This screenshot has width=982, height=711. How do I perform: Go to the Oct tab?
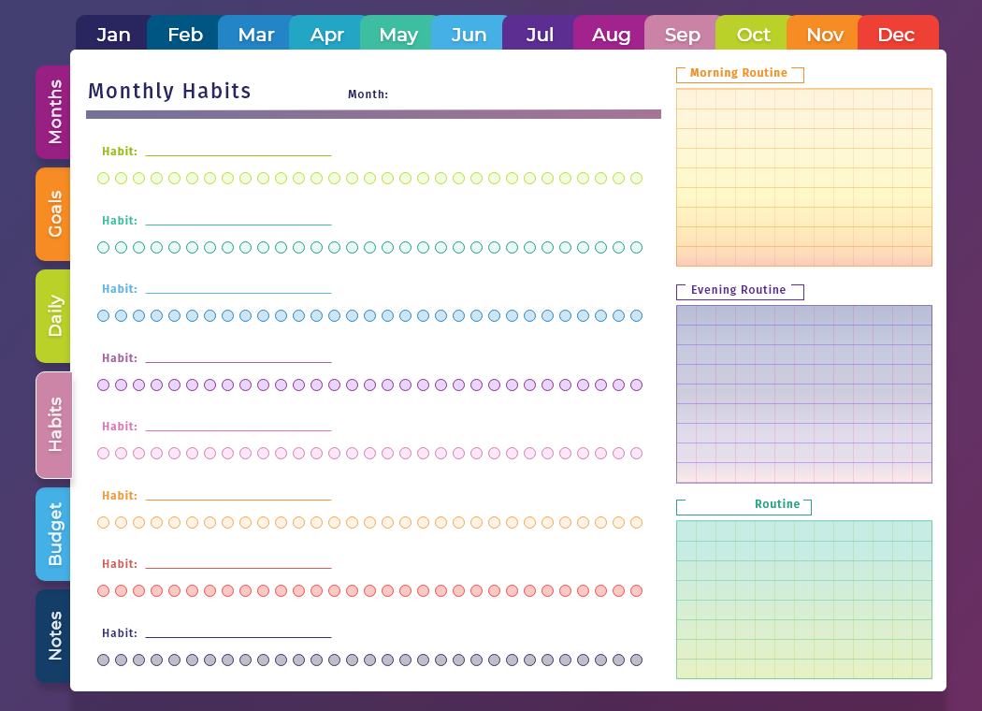click(x=753, y=34)
